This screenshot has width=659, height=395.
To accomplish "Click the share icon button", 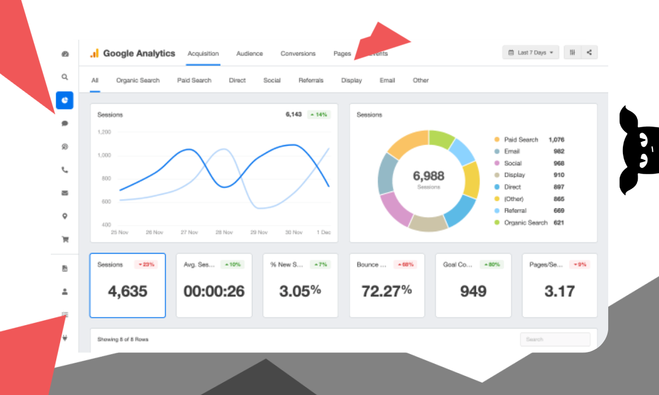I will click(589, 52).
